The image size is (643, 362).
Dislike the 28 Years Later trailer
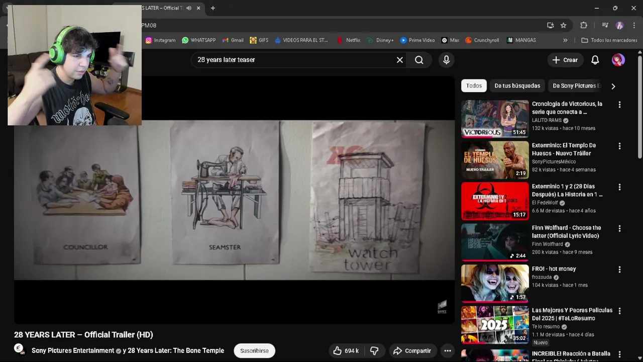point(374,350)
